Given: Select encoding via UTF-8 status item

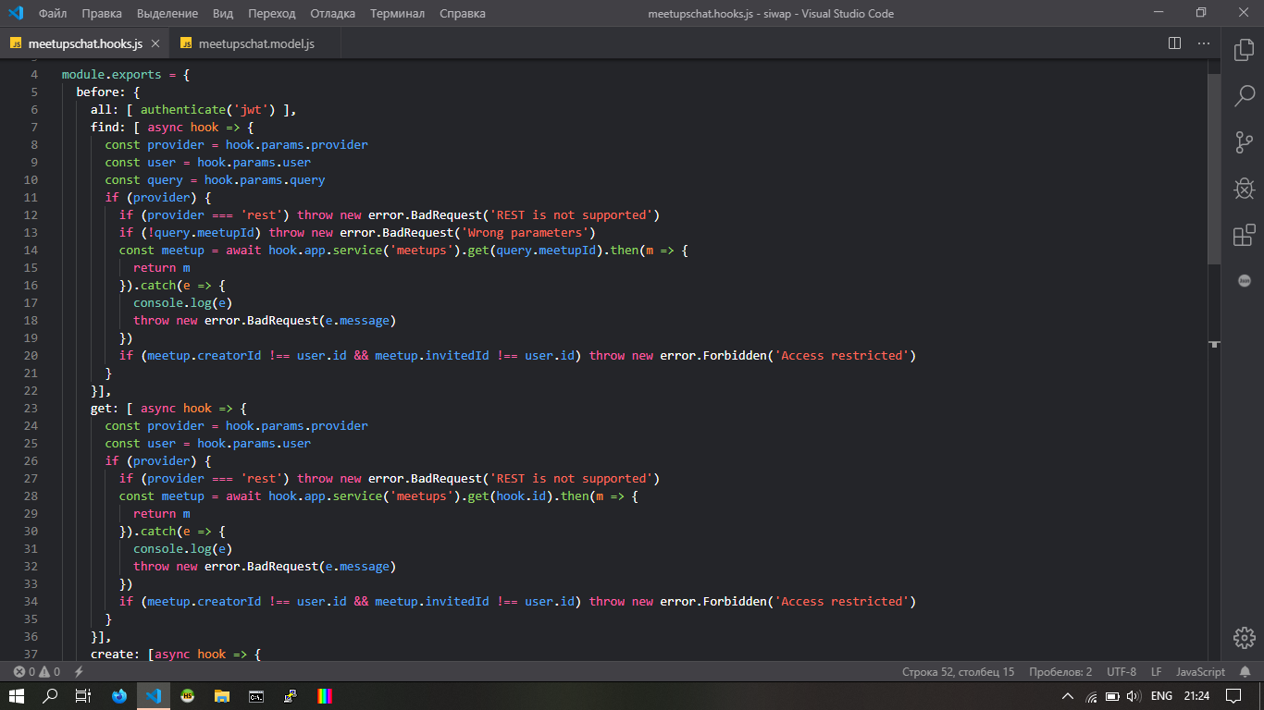Looking at the screenshot, I should [1121, 672].
